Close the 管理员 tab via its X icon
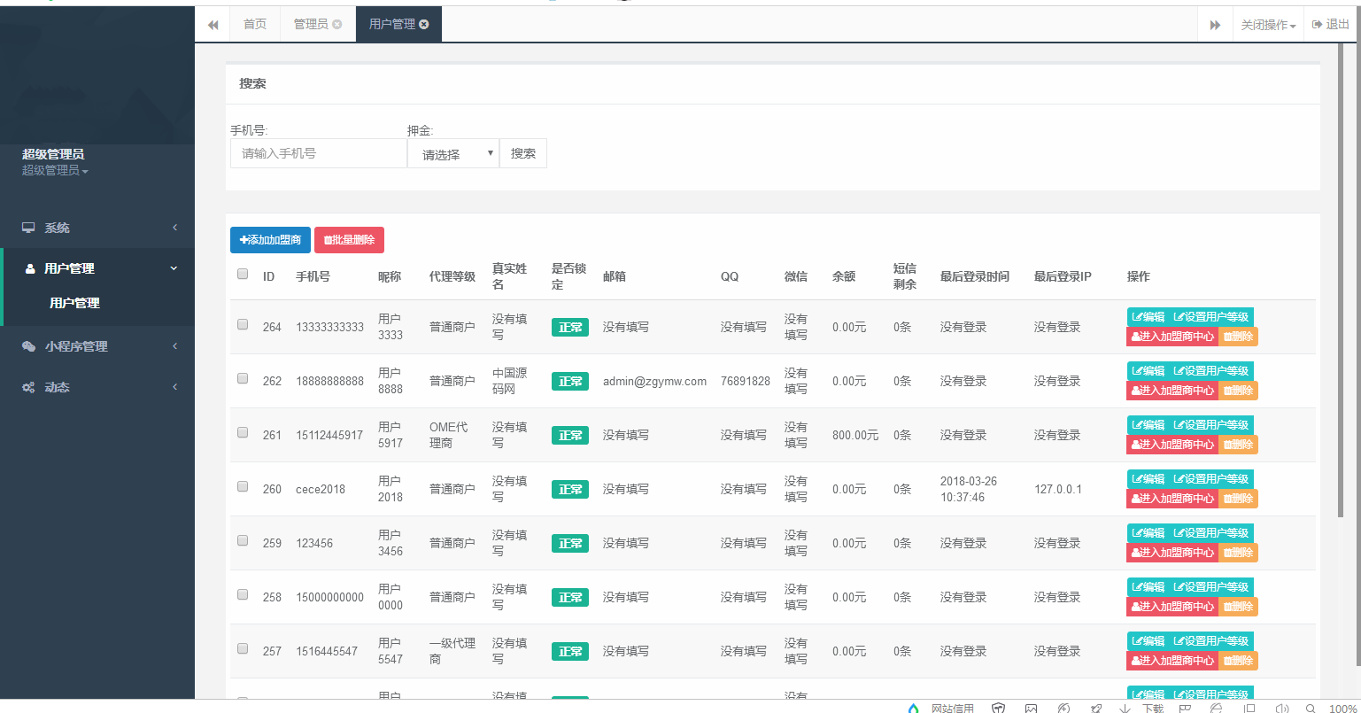Viewport: 1361px width, 713px height. (x=337, y=25)
